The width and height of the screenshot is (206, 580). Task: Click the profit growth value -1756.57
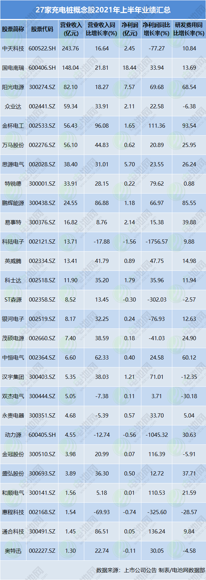point(157,242)
